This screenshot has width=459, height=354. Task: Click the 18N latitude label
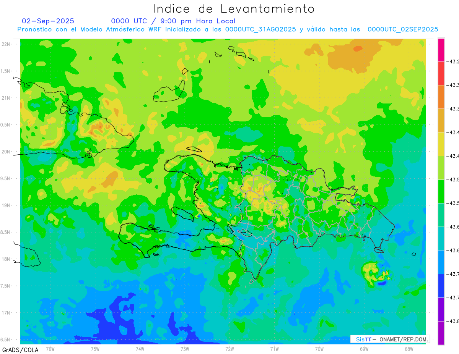(7, 259)
